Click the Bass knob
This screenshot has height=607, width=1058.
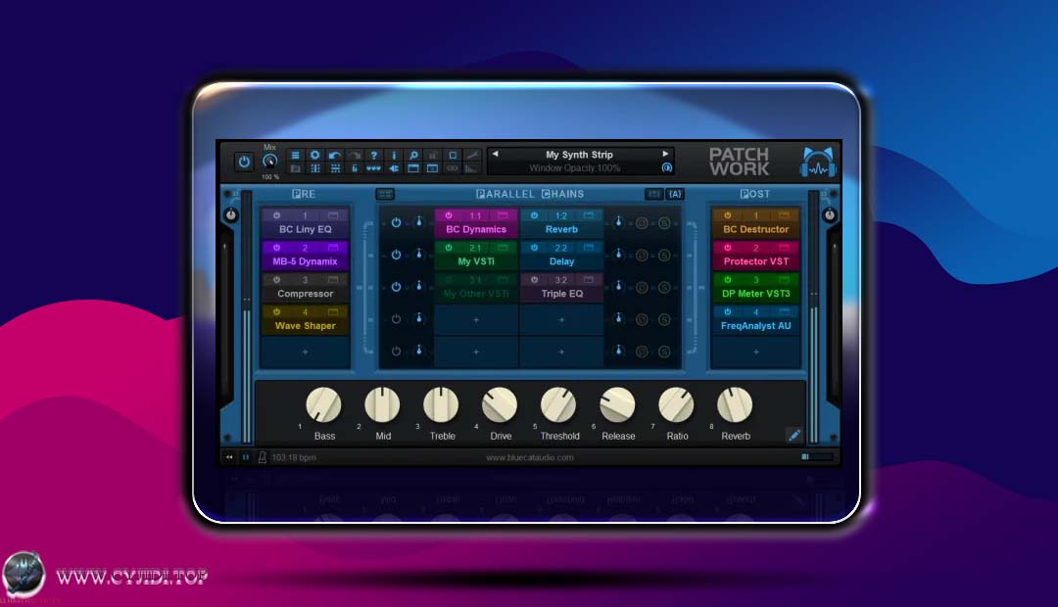323,404
